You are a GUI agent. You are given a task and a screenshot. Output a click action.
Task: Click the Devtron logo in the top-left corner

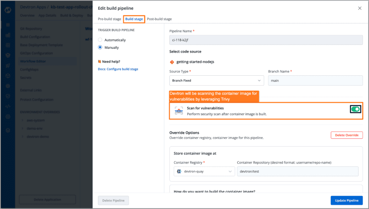8,10
